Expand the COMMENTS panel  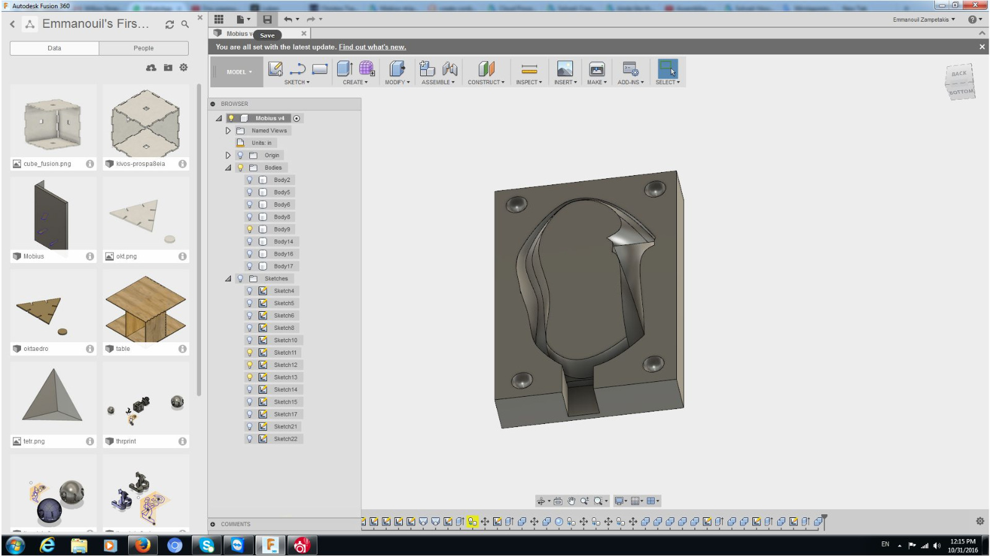[x=212, y=524]
